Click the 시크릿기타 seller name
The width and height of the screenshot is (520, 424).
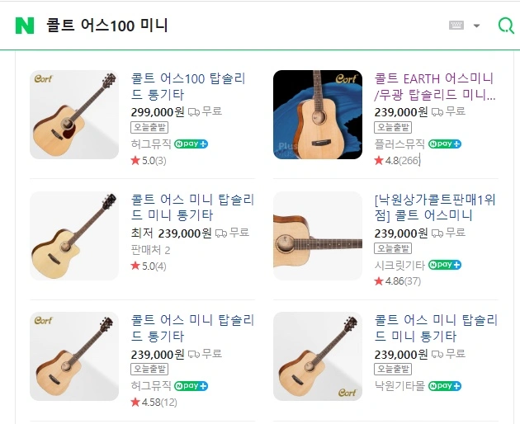pyautogui.click(x=399, y=265)
